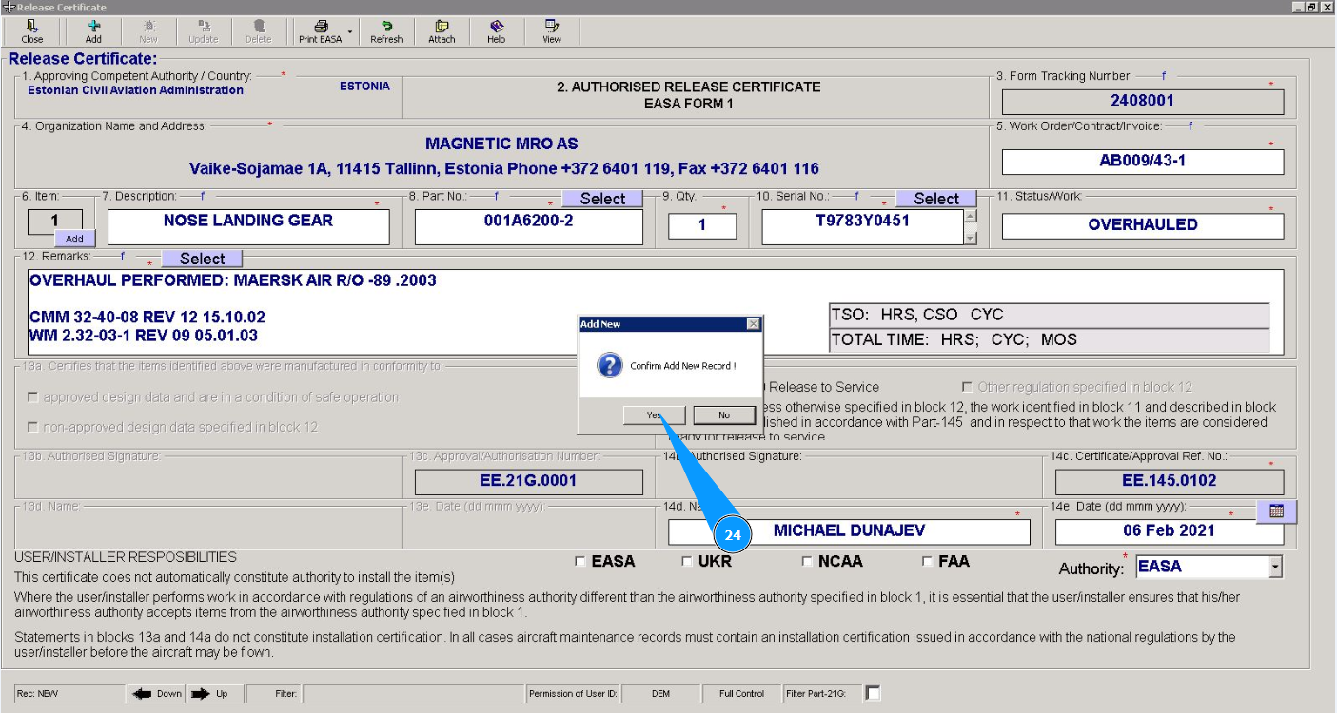Click the Qty. field
Image resolution: width=1337 pixels, height=713 pixels.
click(x=702, y=226)
